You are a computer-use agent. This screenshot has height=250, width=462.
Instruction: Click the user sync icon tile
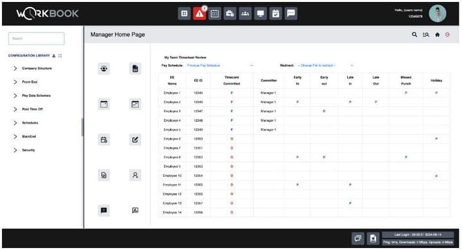(x=104, y=69)
